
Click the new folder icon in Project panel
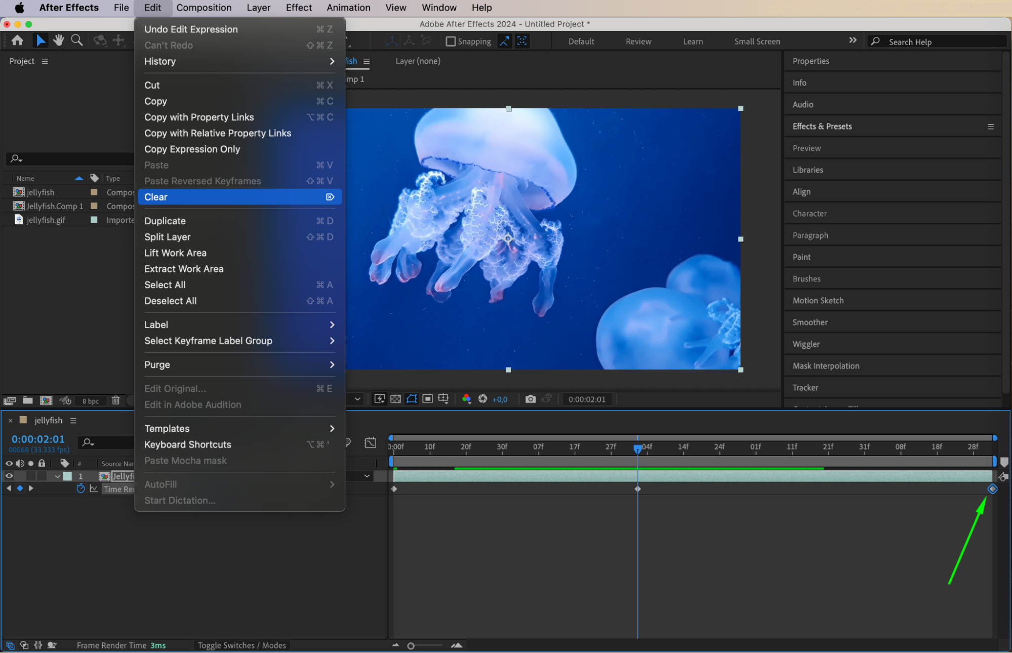point(28,400)
